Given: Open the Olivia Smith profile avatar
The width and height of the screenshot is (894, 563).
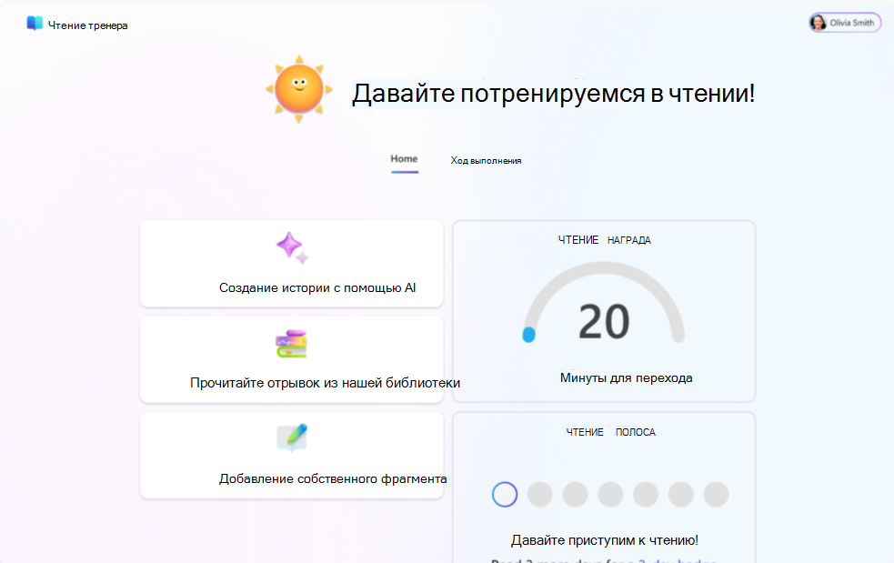Looking at the screenshot, I should 819,23.
